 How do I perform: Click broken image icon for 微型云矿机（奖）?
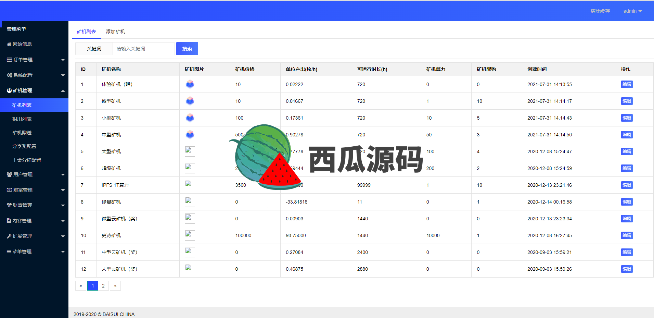point(190,219)
